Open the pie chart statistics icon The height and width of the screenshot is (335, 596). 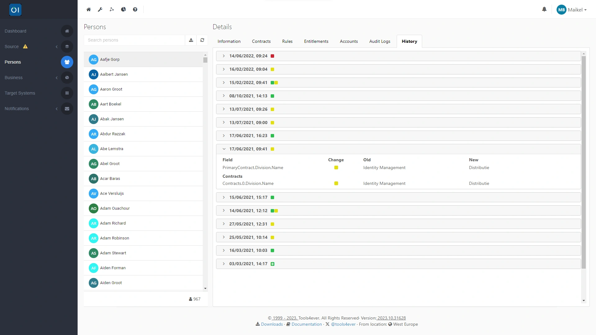[x=123, y=10]
